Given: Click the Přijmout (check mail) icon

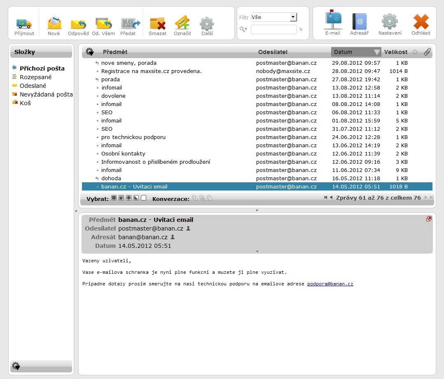Looking at the screenshot, I should click(24, 24).
